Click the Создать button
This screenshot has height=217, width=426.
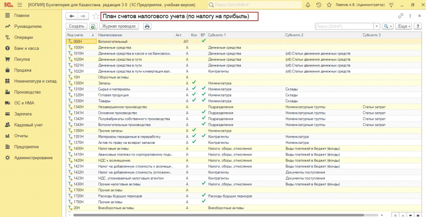coord(77,26)
